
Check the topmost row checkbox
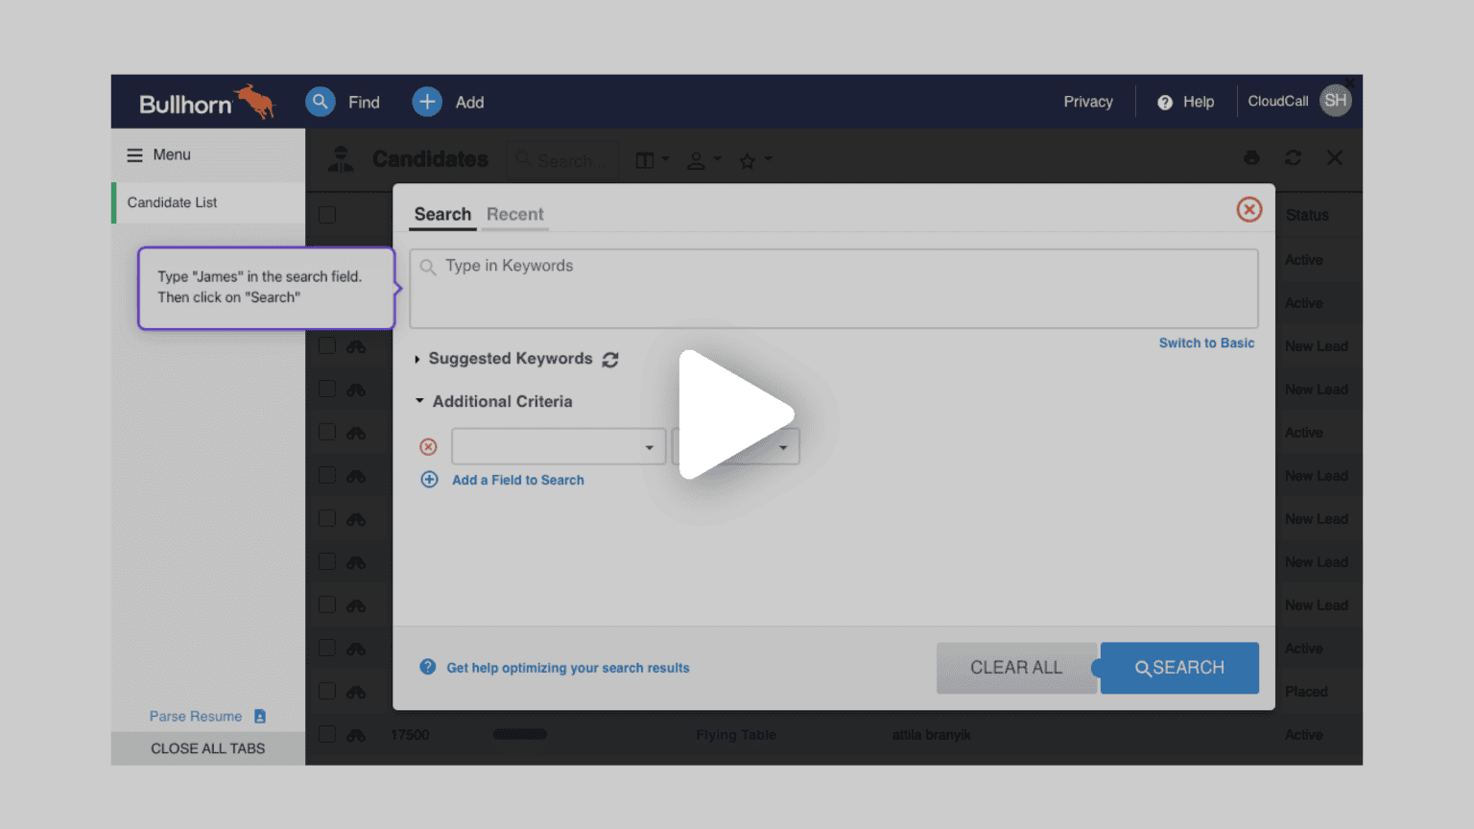pos(326,214)
